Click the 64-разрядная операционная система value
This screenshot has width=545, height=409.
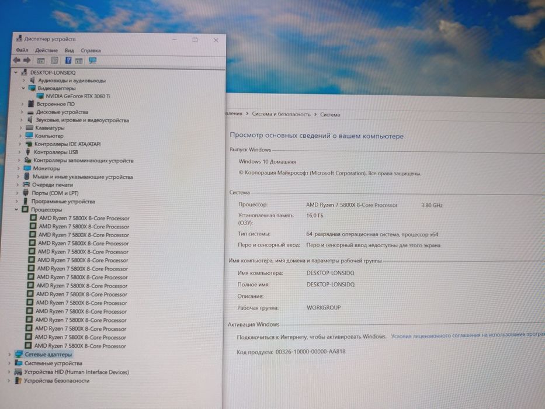click(372, 234)
